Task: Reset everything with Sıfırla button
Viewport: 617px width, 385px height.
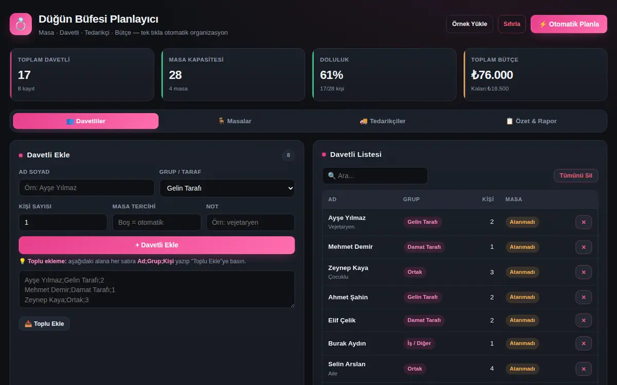Action: [512, 24]
